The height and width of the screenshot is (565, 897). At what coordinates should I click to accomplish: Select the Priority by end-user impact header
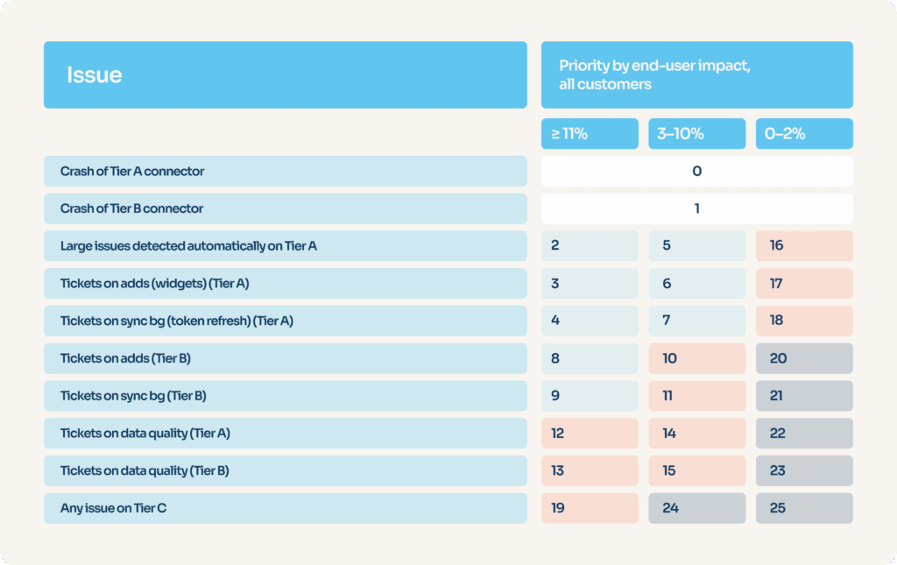[696, 75]
